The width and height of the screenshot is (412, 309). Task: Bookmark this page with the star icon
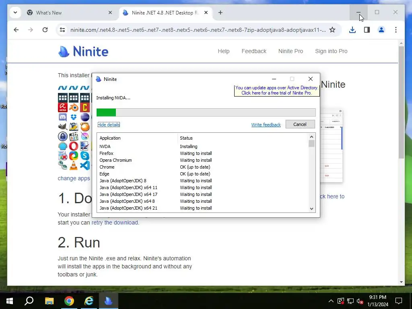click(x=332, y=30)
